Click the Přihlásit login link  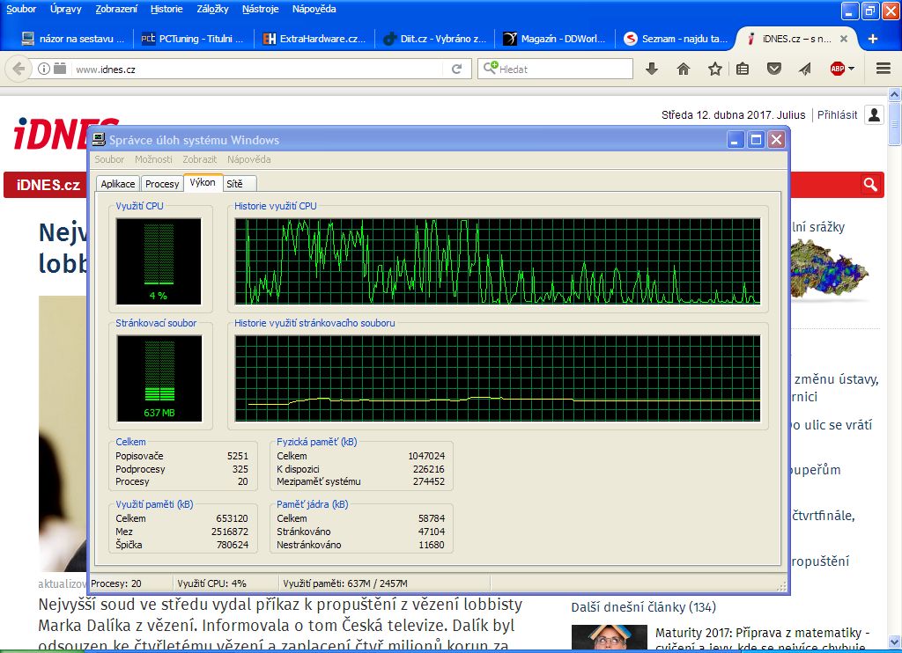tap(837, 115)
